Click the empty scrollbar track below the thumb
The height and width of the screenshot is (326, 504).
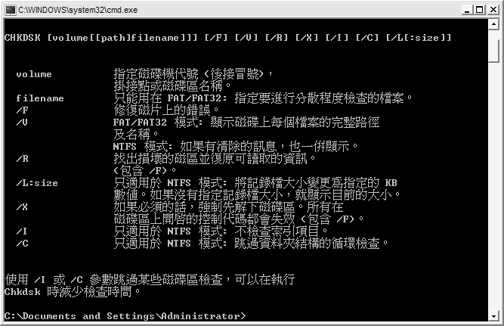(493, 187)
